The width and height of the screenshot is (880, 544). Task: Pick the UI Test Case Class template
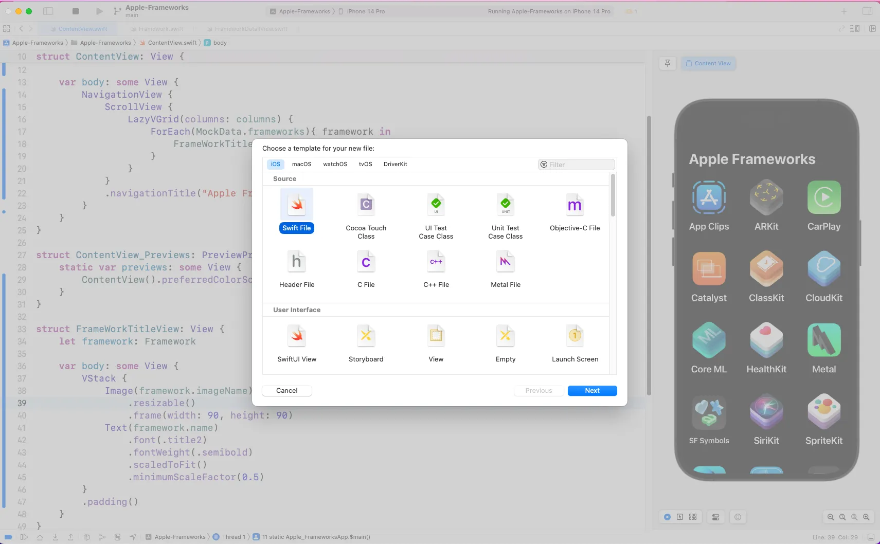coord(436,216)
